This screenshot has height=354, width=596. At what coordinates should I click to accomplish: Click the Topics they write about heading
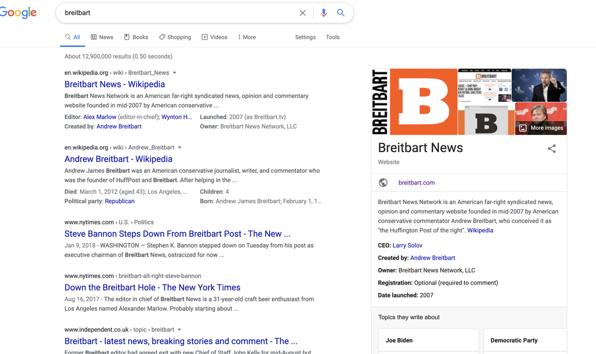(x=409, y=317)
